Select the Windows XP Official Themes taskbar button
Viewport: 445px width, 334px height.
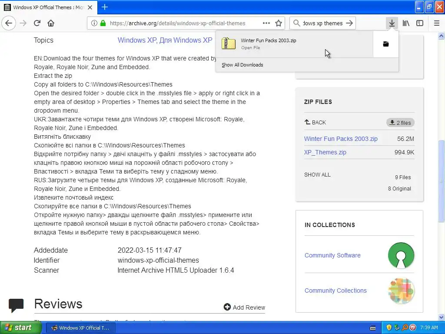[x=80, y=328]
